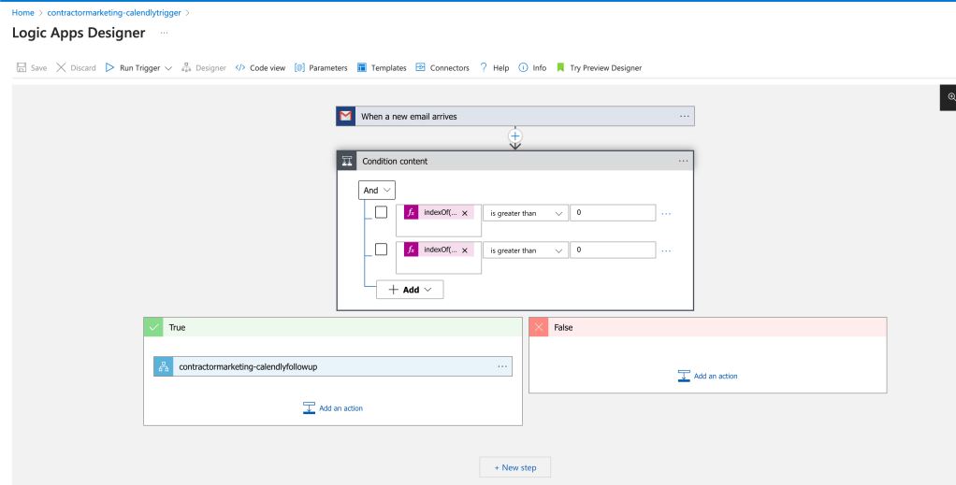
Task: Select the When a new email arrives trigger card
Action: click(x=515, y=117)
